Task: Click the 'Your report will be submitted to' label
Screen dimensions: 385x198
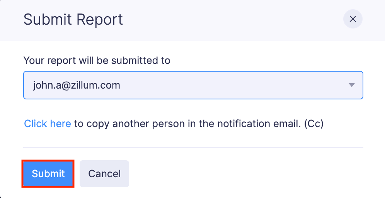Action: click(x=97, y=60)
